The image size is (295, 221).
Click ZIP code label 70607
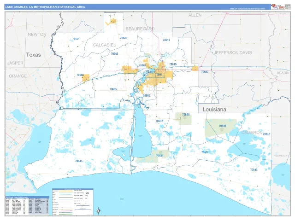pos(159,121)
